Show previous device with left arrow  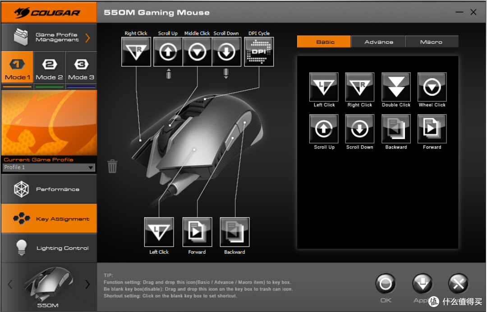10,284
